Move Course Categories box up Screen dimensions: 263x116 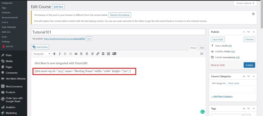pyautogui.click(x=244, y=76)
